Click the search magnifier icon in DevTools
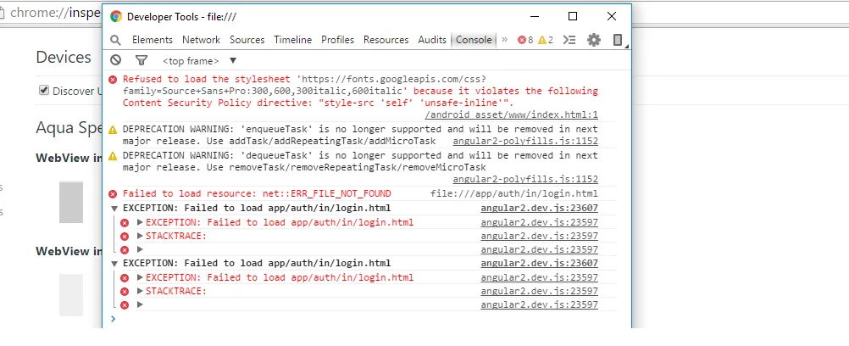This screenshot has width=849, height=346. [115, 40]
